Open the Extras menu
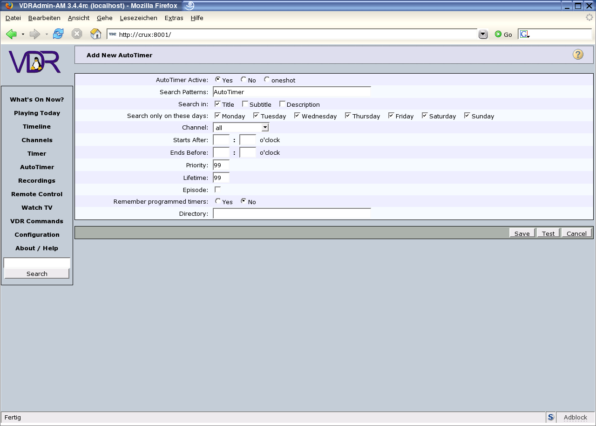Screen dimensions: 596x426 pyautogui.click(x=174, y=18)
